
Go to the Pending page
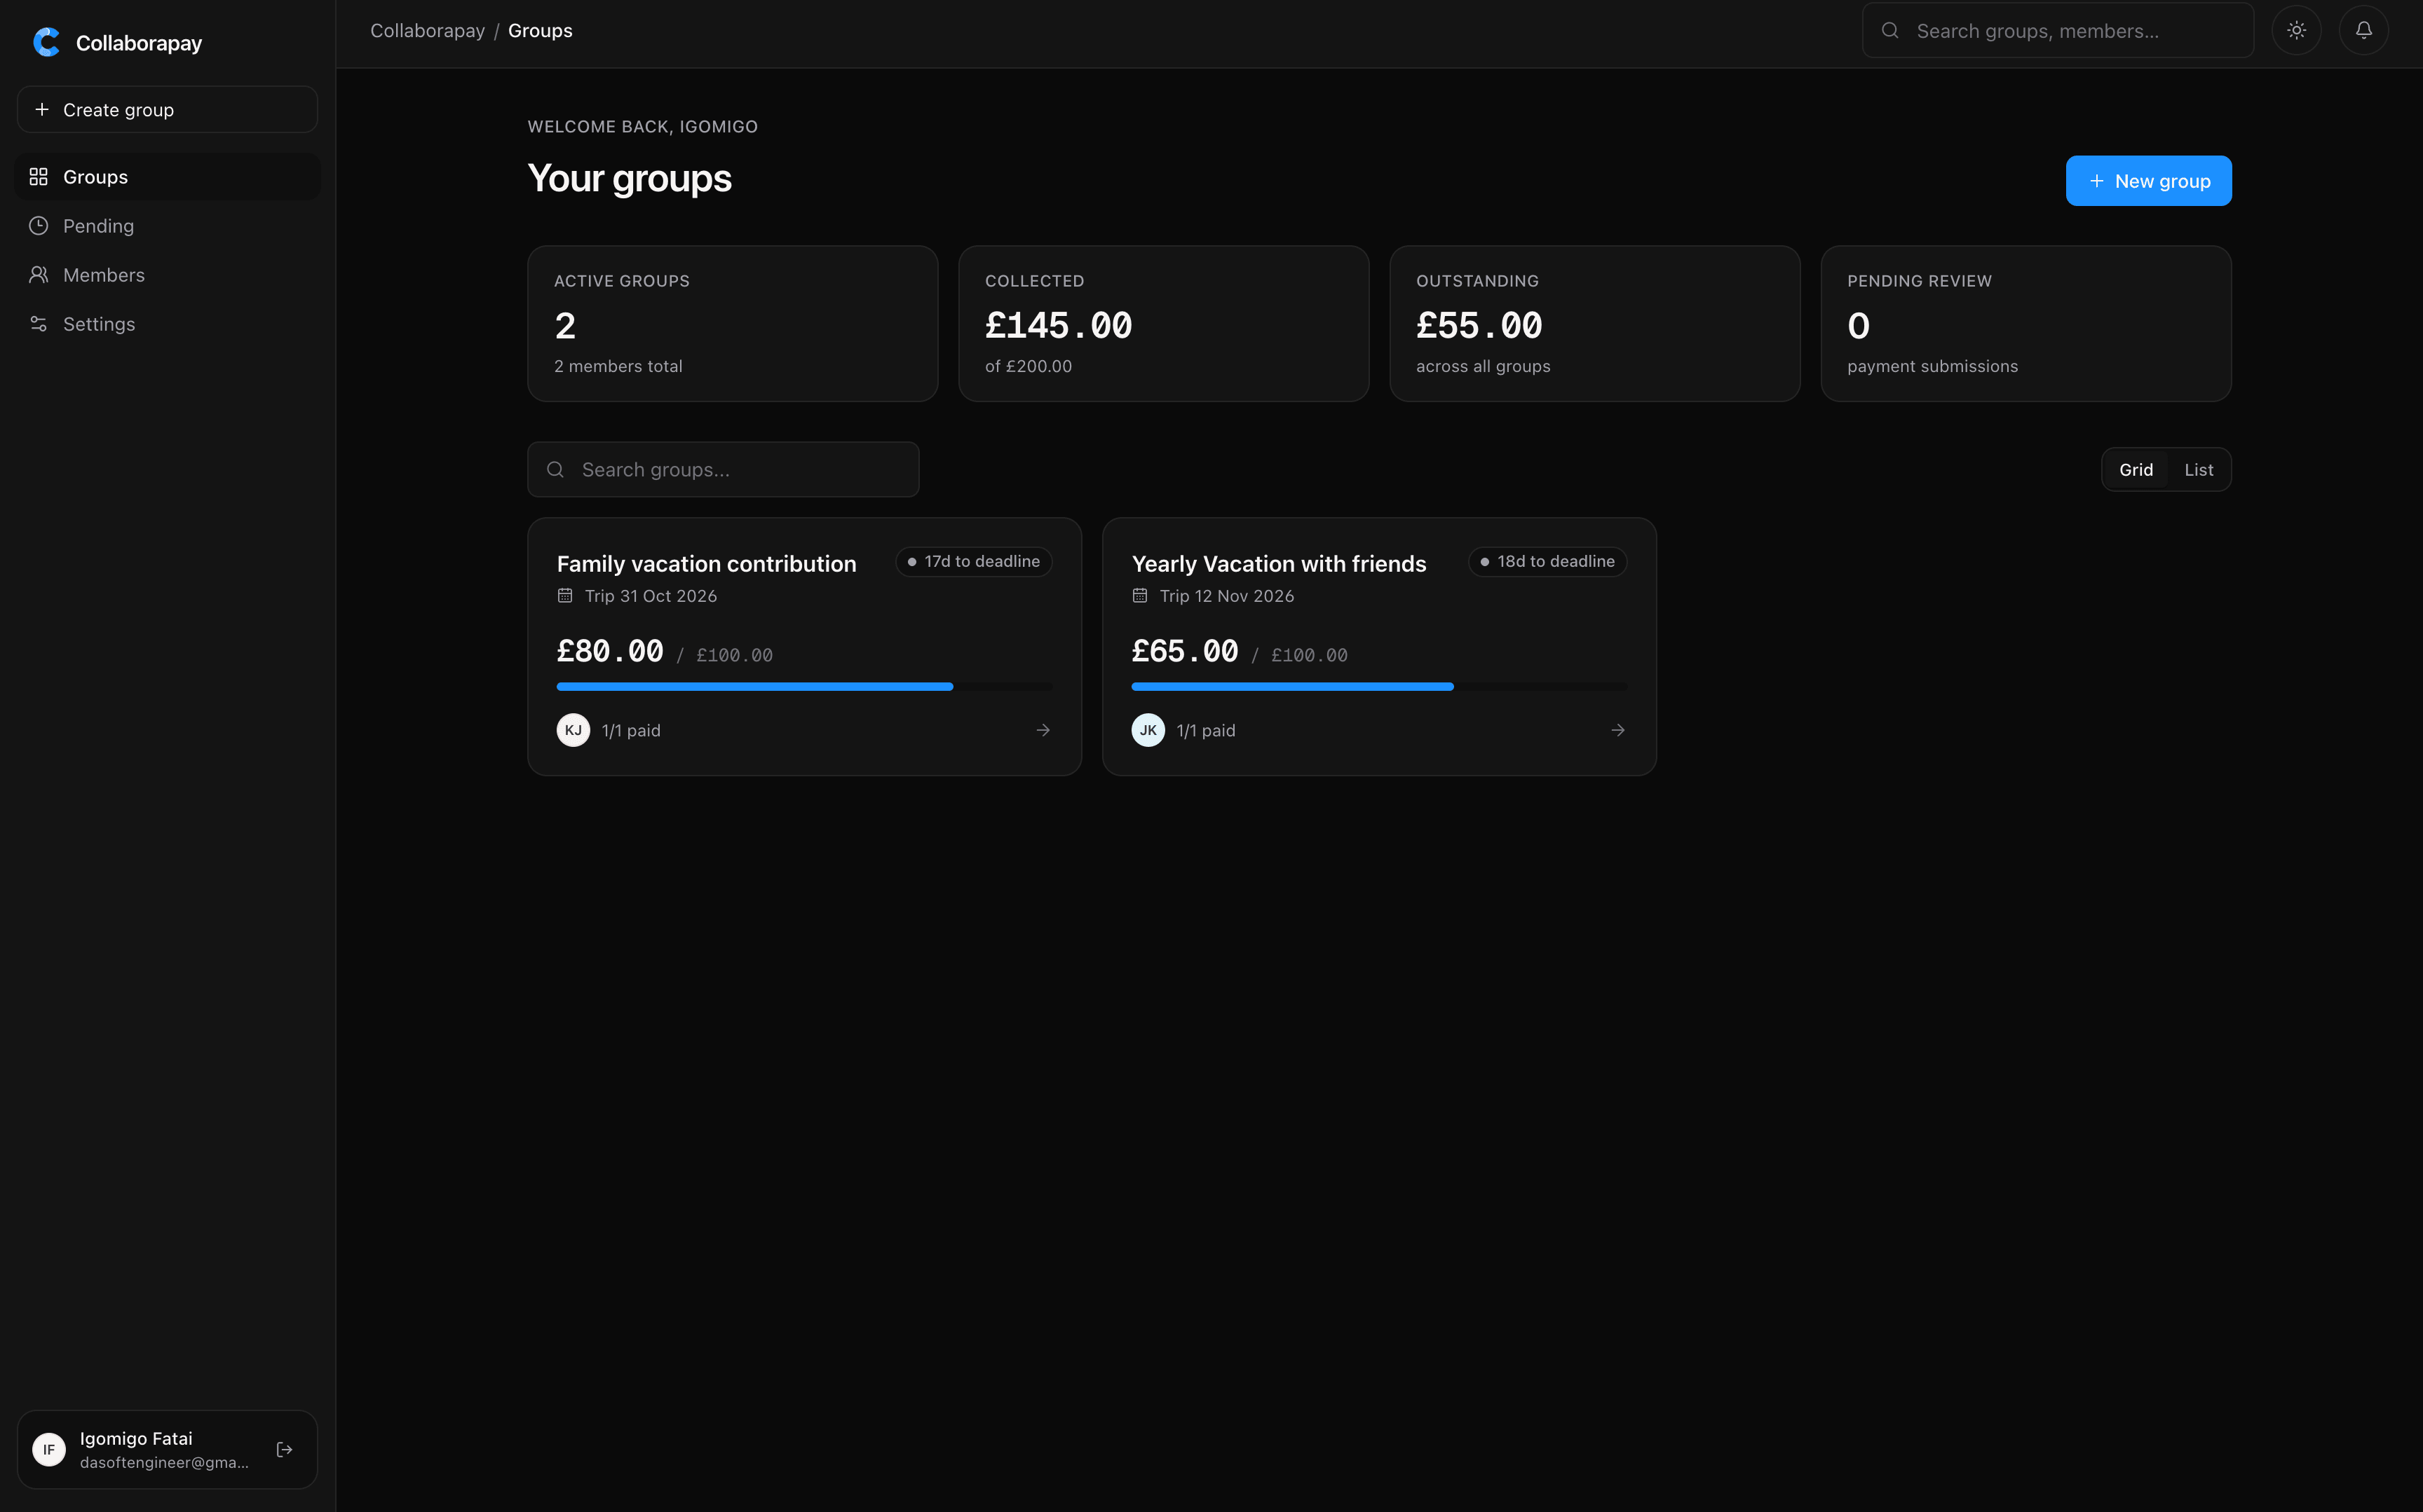point(168,226)
